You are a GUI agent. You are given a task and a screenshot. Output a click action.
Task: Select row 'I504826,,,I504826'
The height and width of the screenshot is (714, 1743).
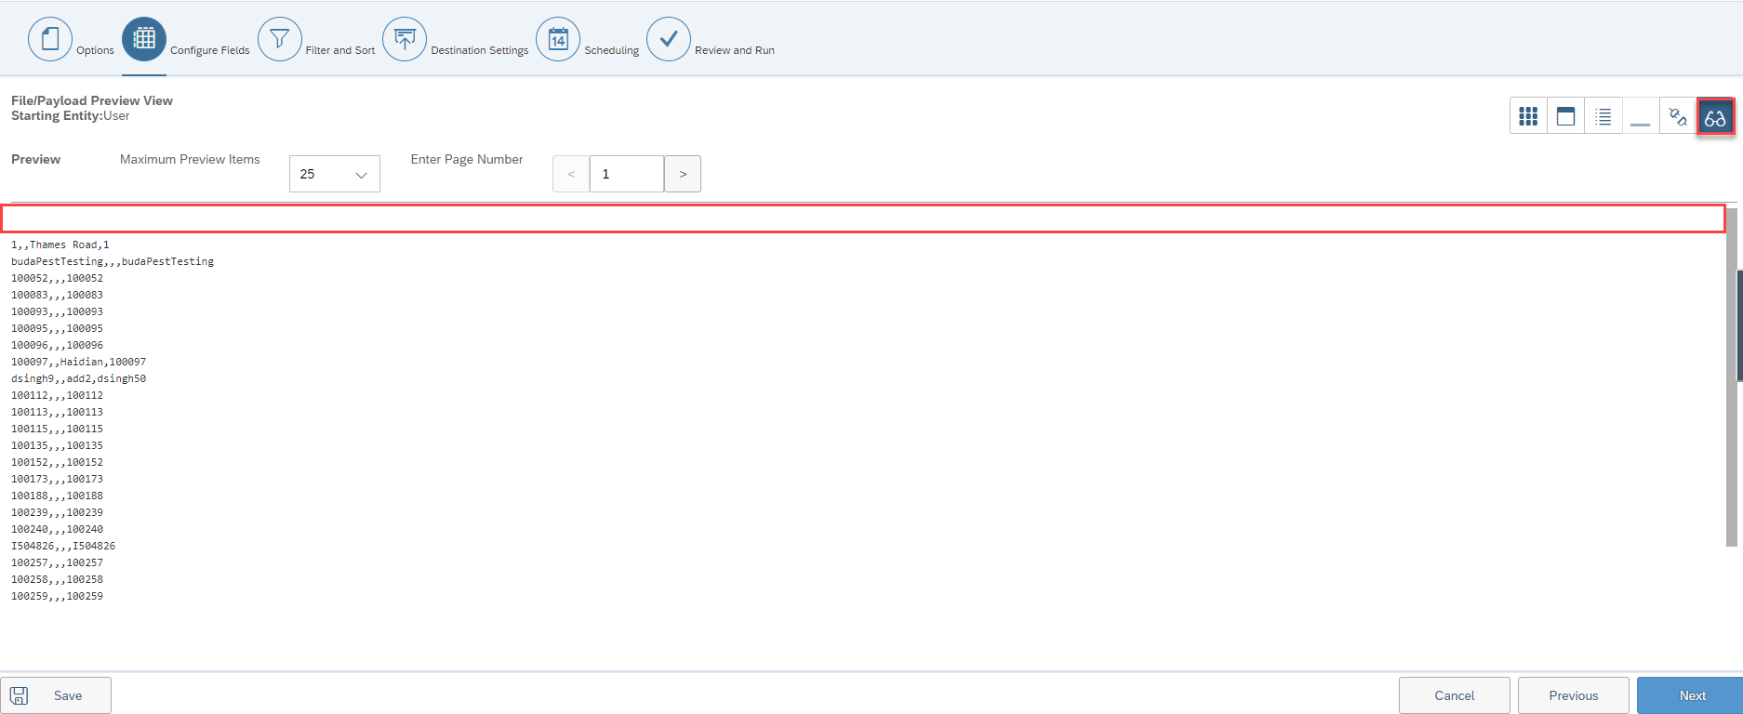(63, 546)
